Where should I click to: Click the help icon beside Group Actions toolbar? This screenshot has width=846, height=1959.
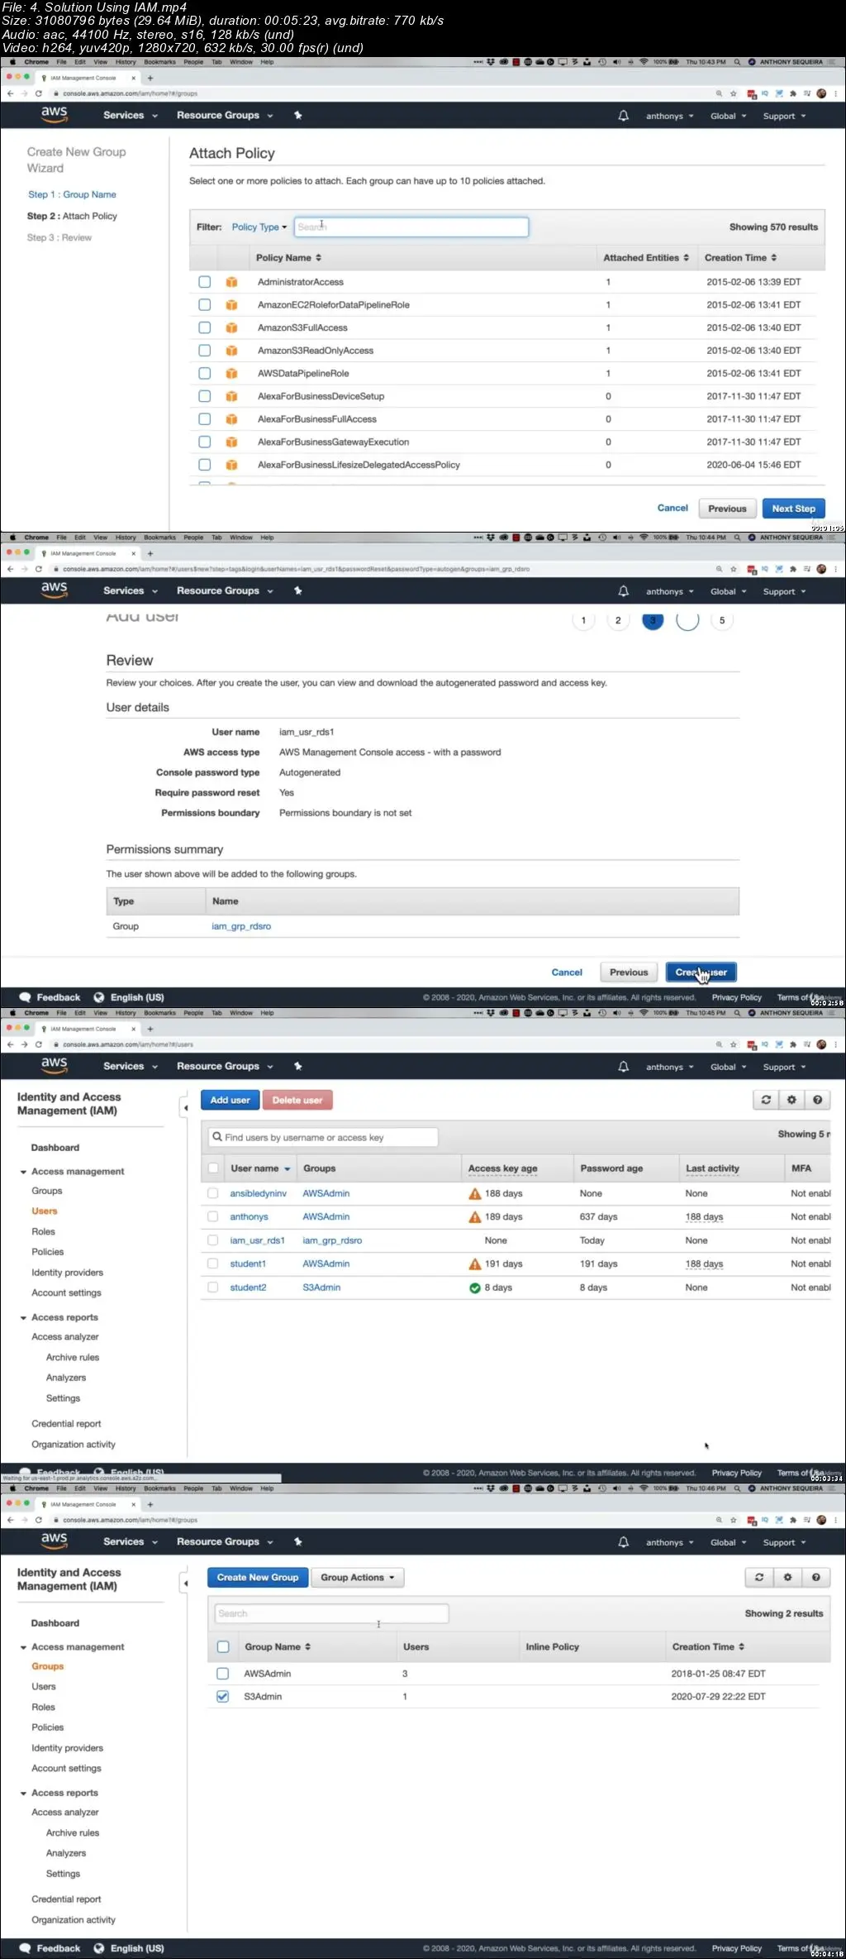point(815,1577)
